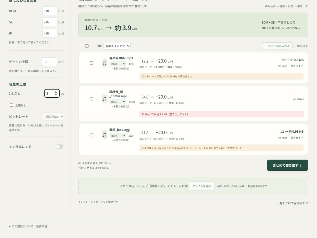This screenshot has height=238, width=317.
Task: Click the 9.6 → 約 2.9 MB size text
Action: tap(293, 60)
